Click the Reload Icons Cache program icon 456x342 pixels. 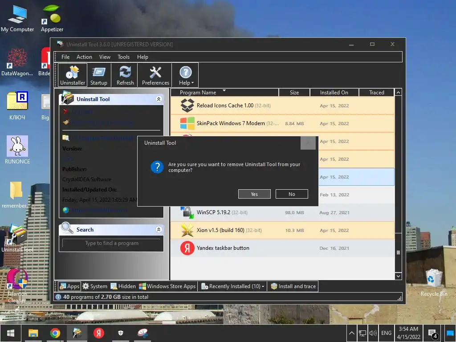point(187,105)
